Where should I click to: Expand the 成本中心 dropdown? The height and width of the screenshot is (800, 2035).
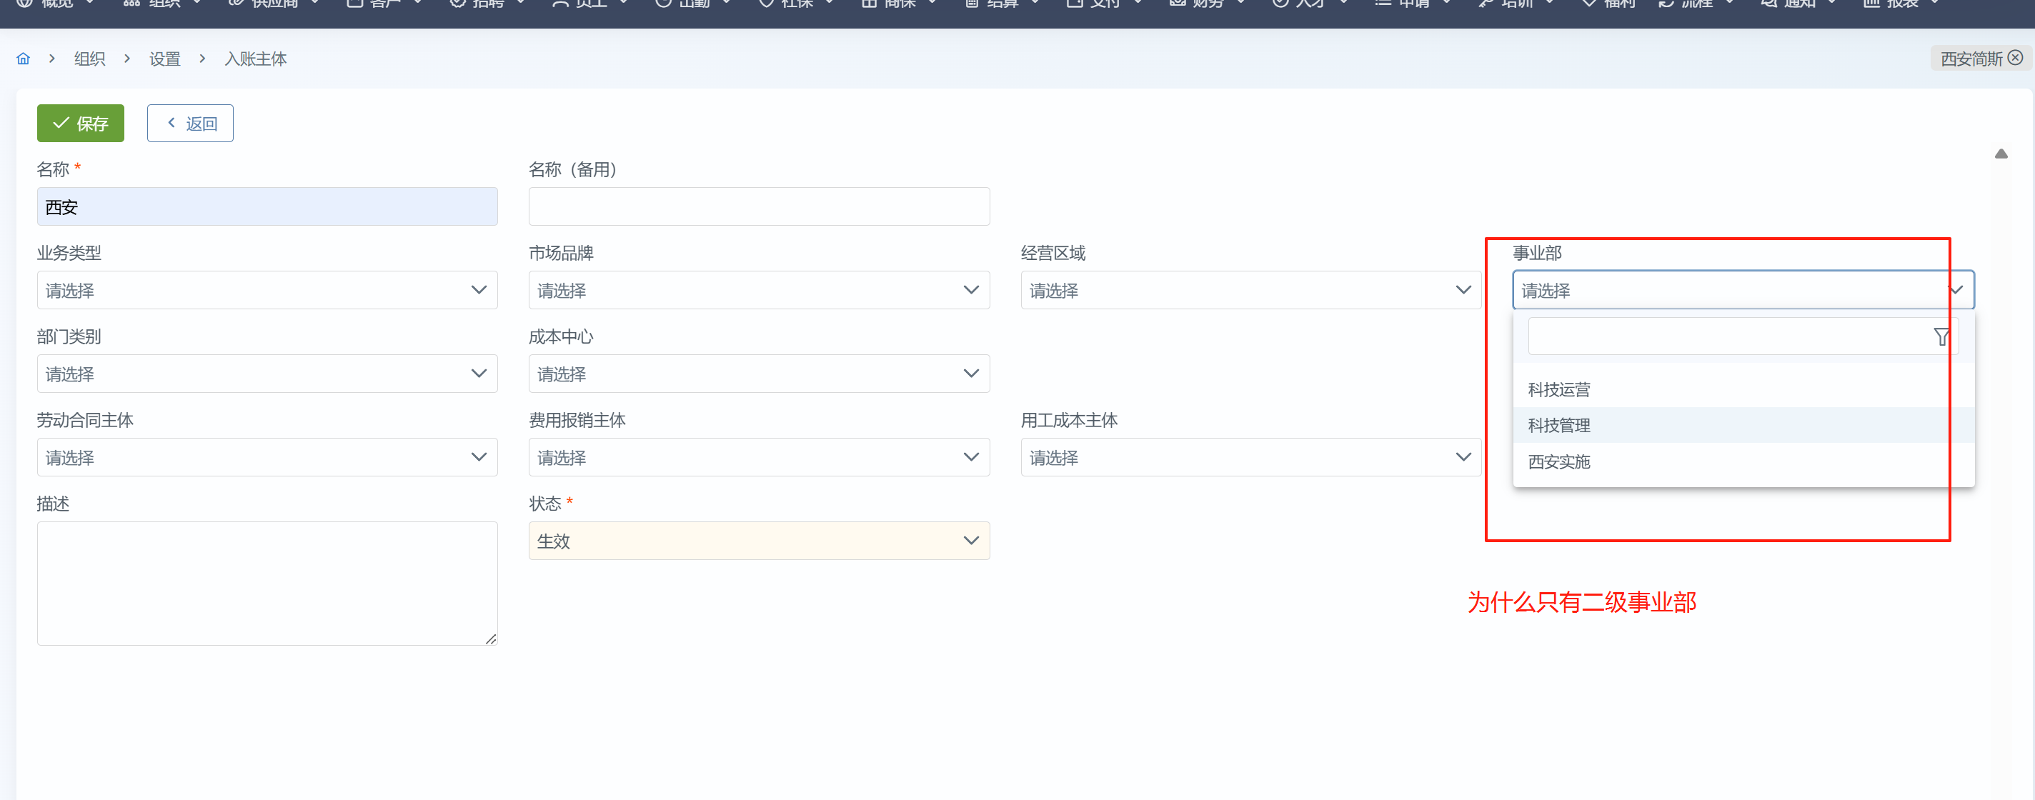click(758, 374)
